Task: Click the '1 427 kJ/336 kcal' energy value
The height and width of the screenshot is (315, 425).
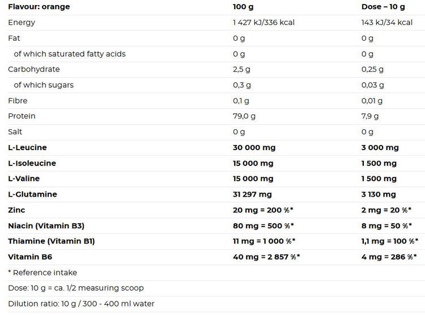Action: (263, 23)
